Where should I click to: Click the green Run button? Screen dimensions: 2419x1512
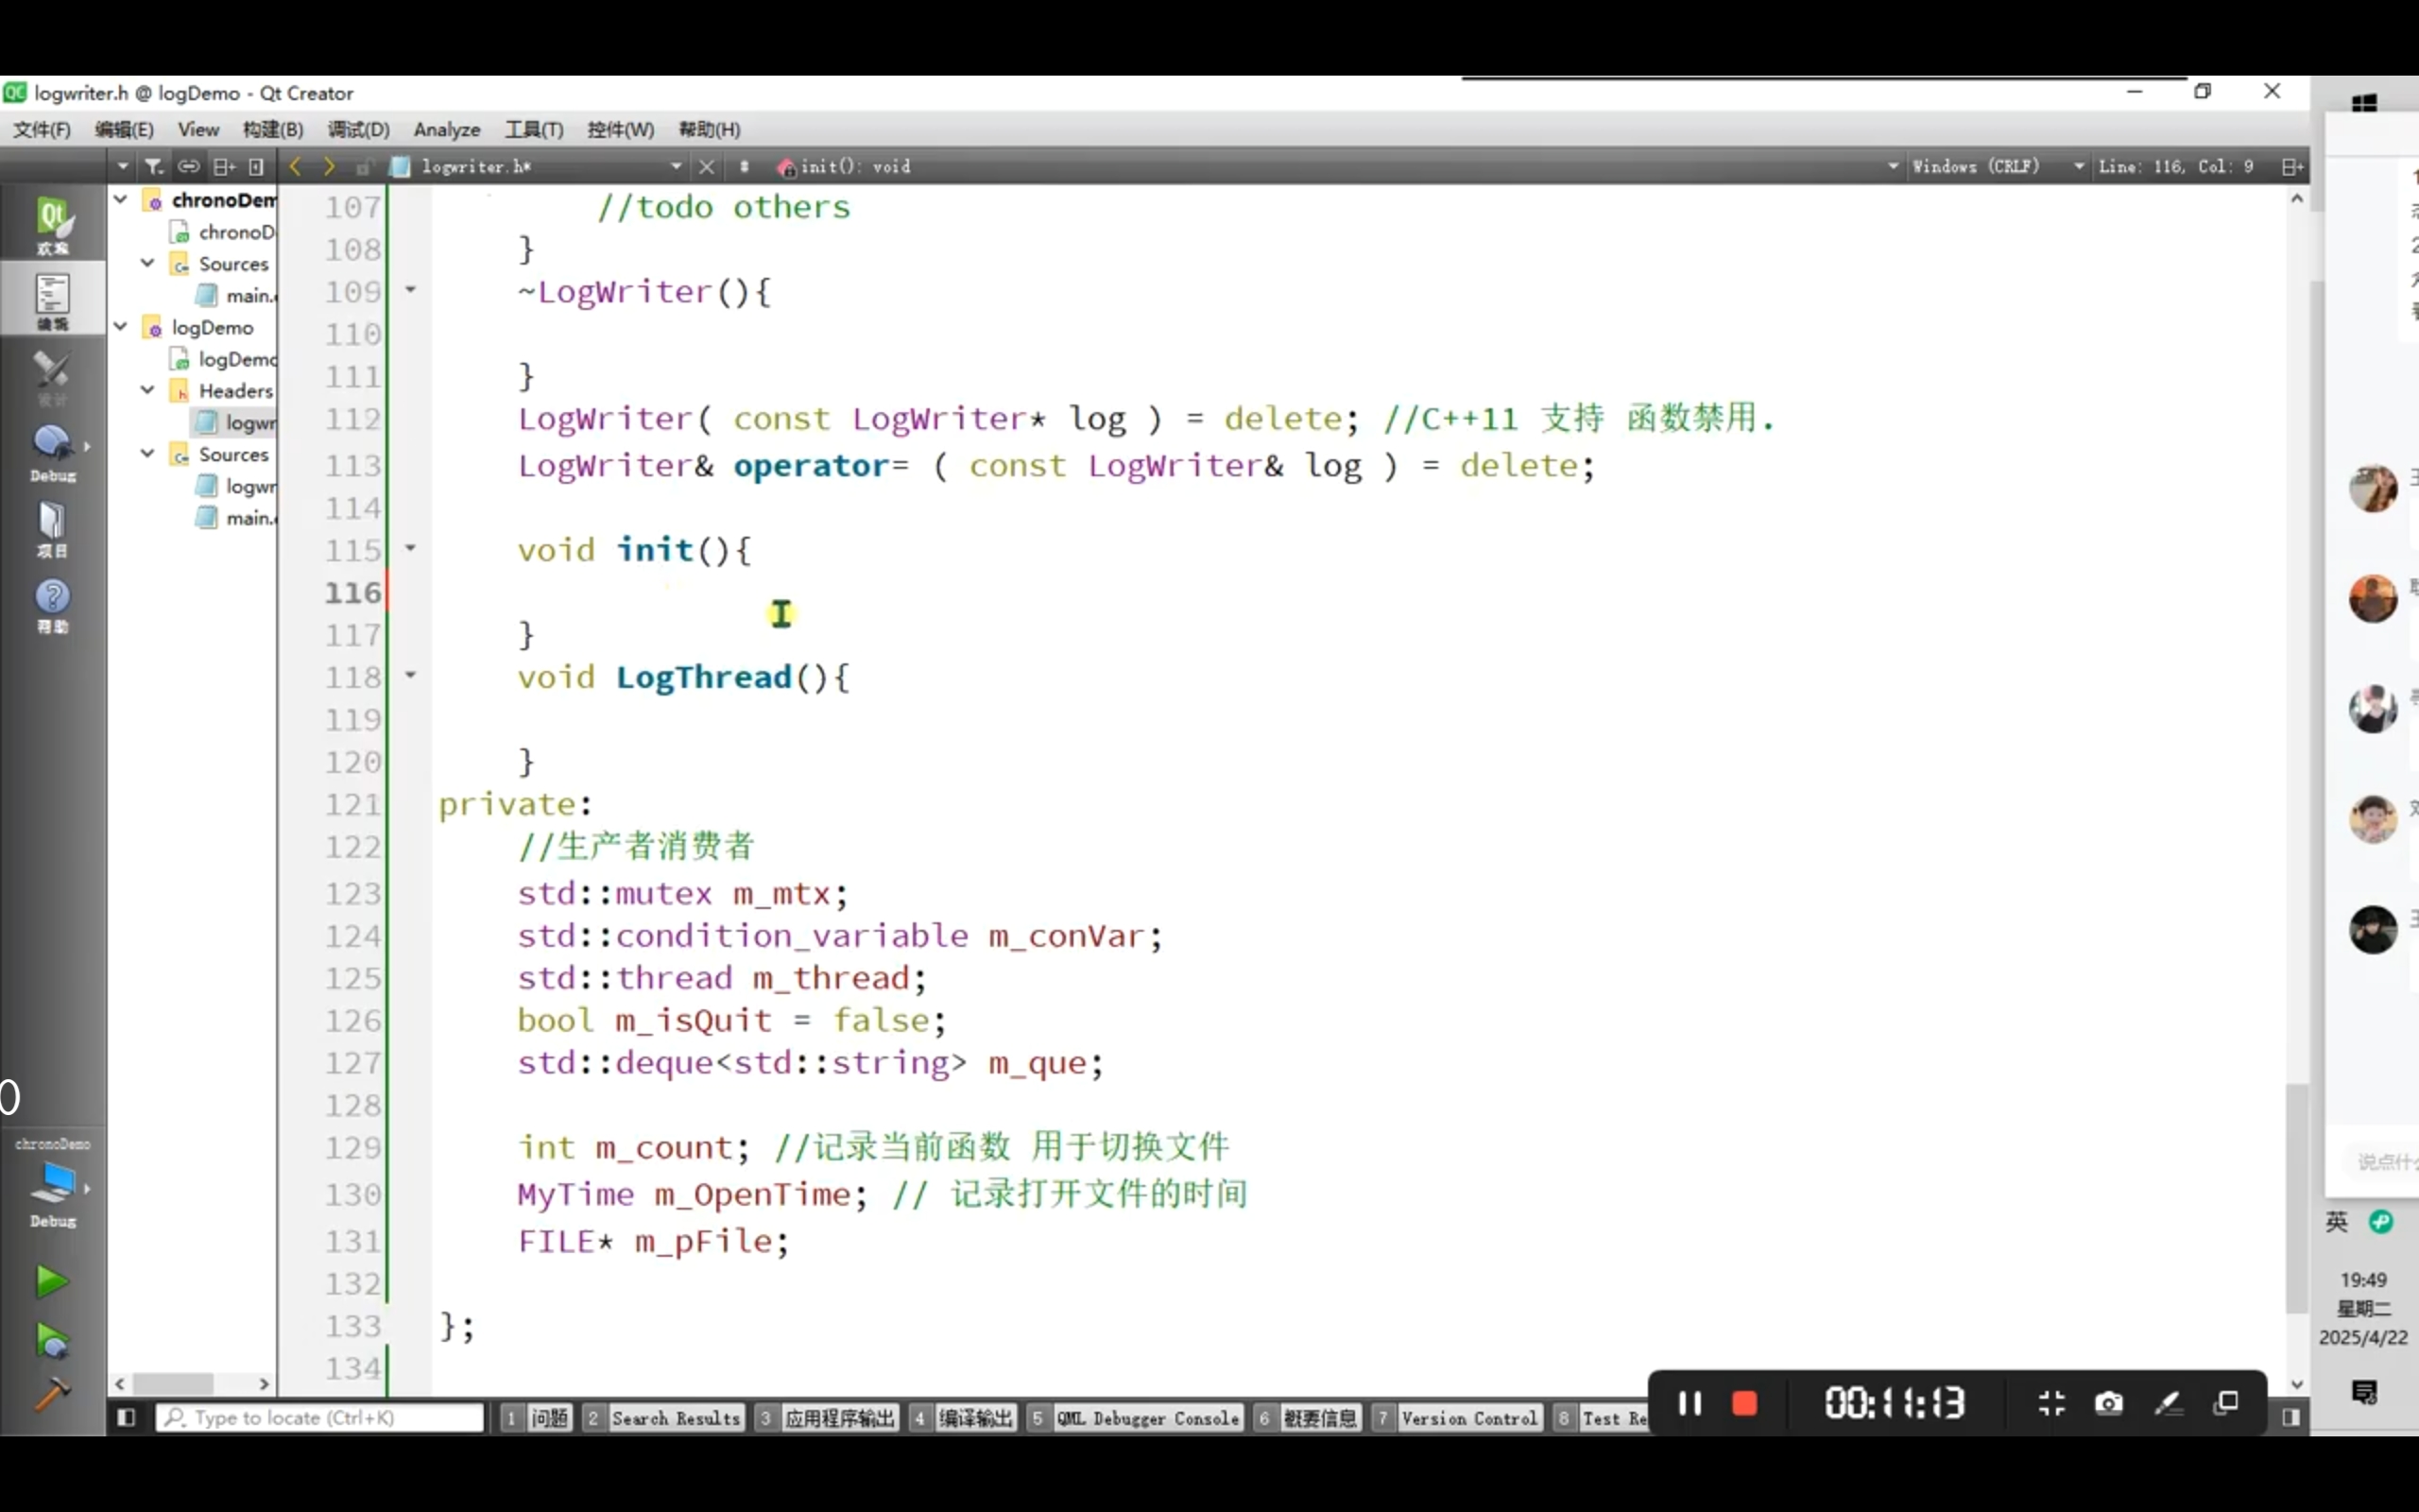point(51,1281)
